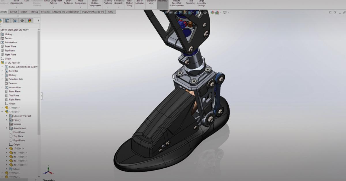Image resolution: width=346 pixels, height=181 pixels.
Task: Open the ConfigurationManager panel tab icon
Action: (14, 21)
